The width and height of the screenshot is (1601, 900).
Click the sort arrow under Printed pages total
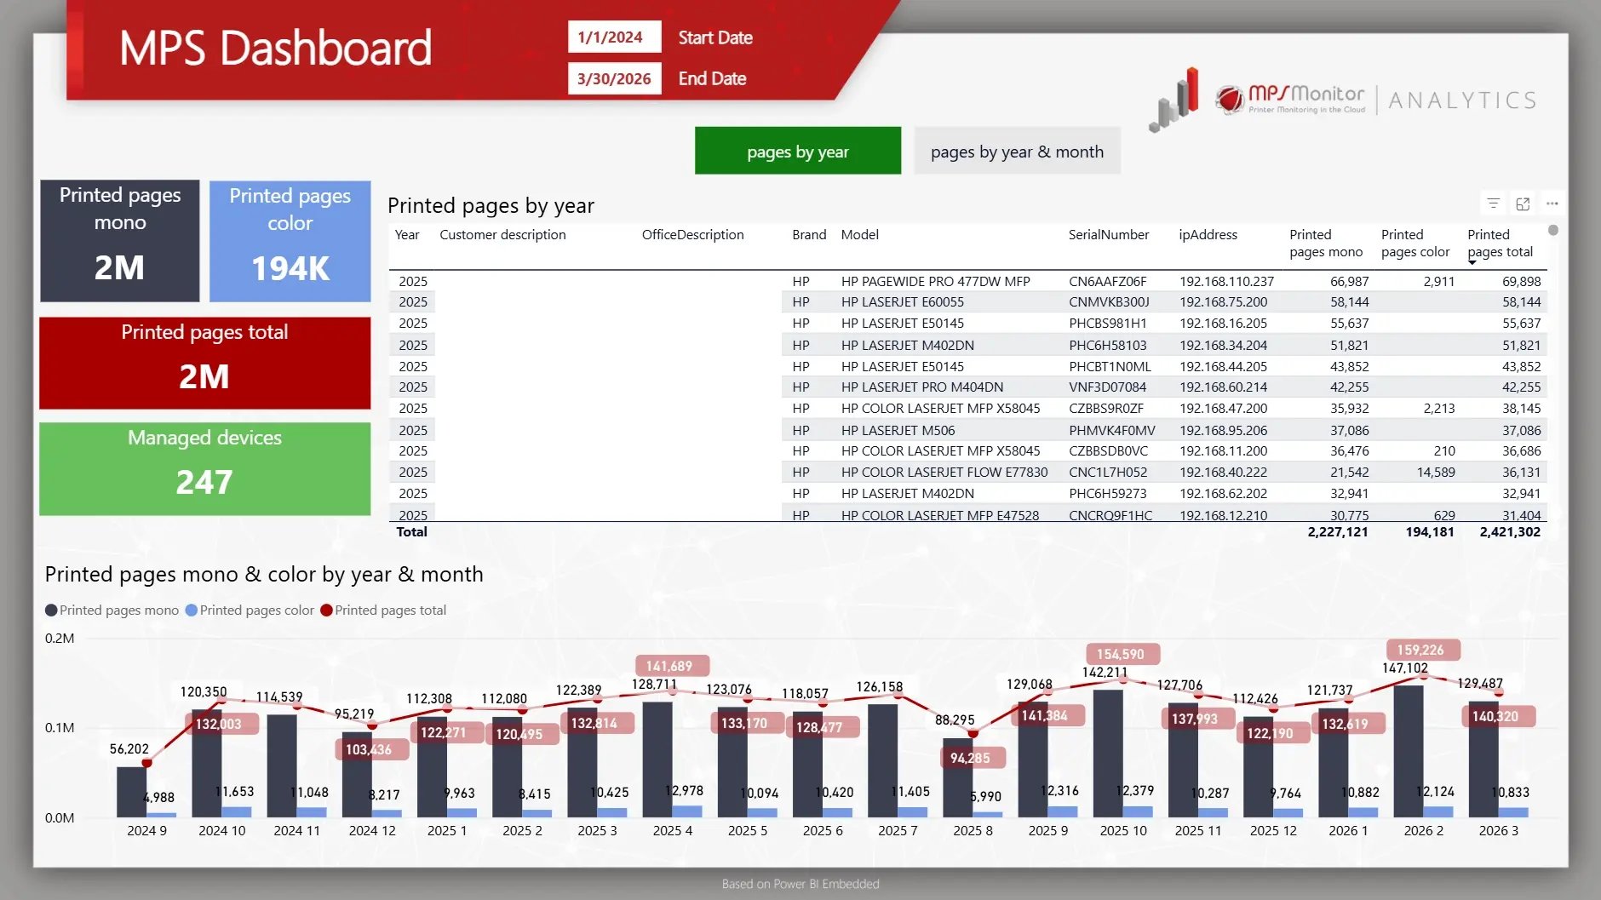(x=1472, y=262)
